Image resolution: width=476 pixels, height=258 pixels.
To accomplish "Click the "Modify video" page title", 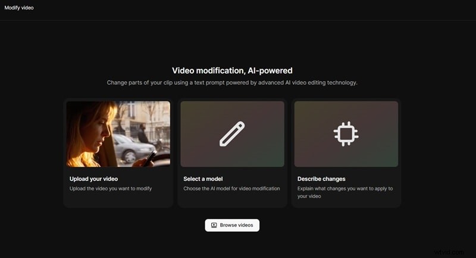I will (x=19, y=8).
